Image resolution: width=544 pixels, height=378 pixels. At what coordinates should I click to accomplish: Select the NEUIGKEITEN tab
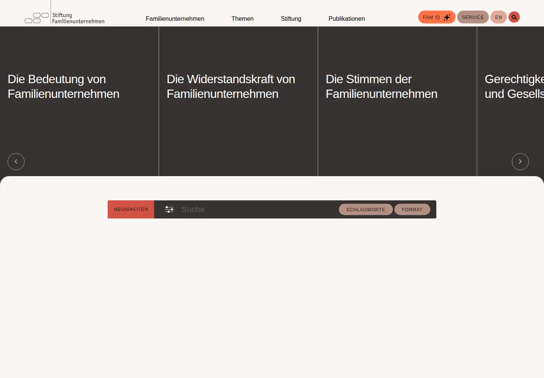coord(131,209)
